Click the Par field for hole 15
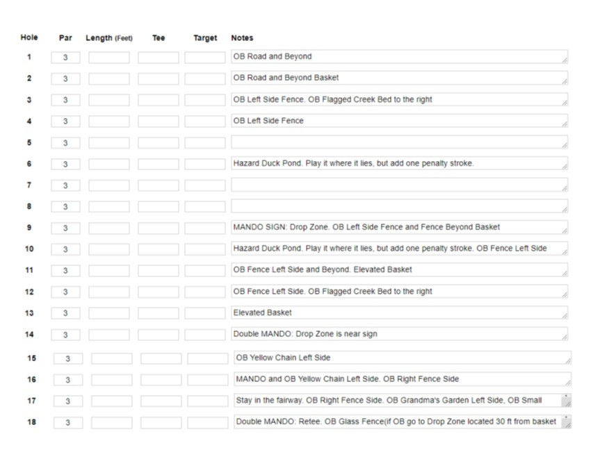593x450 pixels. [68, 359]
